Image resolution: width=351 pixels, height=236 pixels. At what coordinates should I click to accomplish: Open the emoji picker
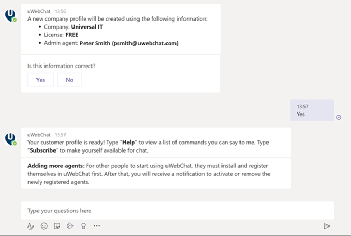tap(44, 226)
